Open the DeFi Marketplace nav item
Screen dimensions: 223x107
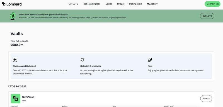tap(92, 4)
